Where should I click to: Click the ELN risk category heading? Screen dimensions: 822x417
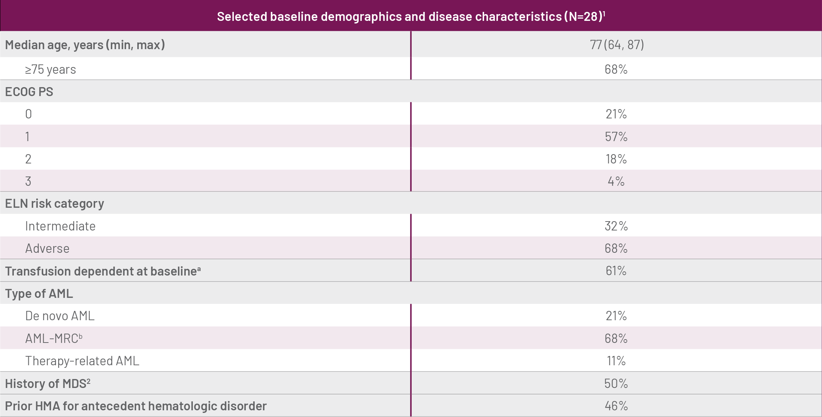coord(54,204)
